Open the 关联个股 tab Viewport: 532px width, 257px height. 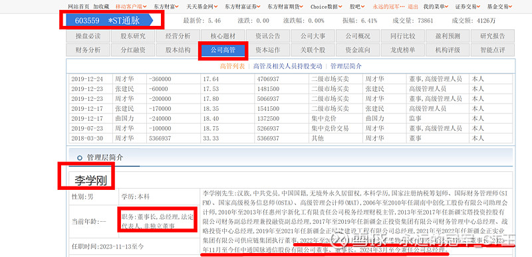coord(313,50)
